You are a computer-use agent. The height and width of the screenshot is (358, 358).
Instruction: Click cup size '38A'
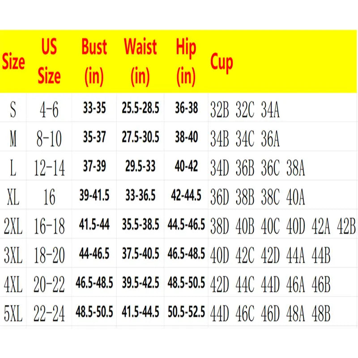[295, 167]
